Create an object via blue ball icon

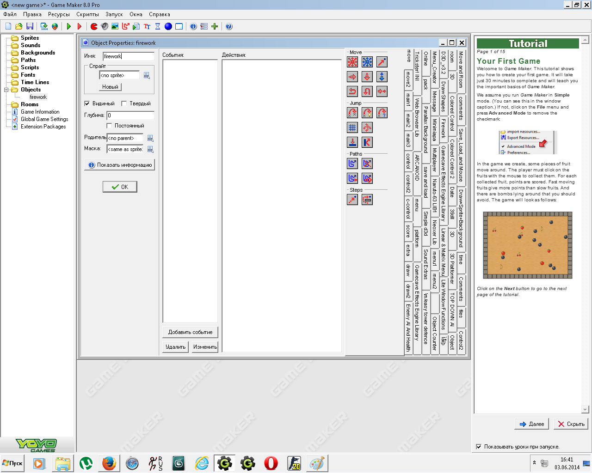pyautogui.click(x=168, y=26)
